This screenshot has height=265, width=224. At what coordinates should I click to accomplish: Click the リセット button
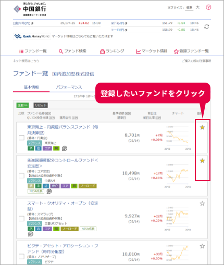(x=41, y=105)
